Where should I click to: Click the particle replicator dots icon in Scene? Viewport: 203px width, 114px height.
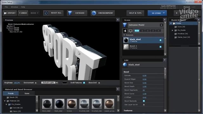pos(130,31)
